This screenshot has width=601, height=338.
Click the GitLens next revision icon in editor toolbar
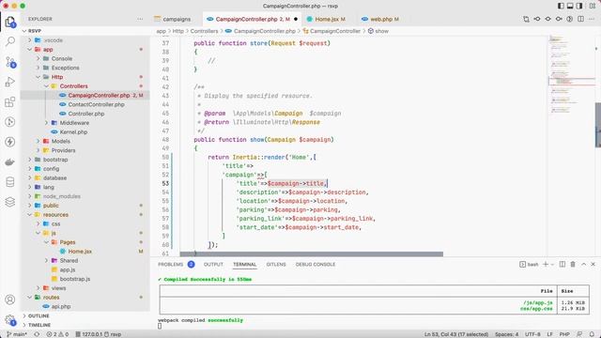pyautogui.click(x=559, y=19)
